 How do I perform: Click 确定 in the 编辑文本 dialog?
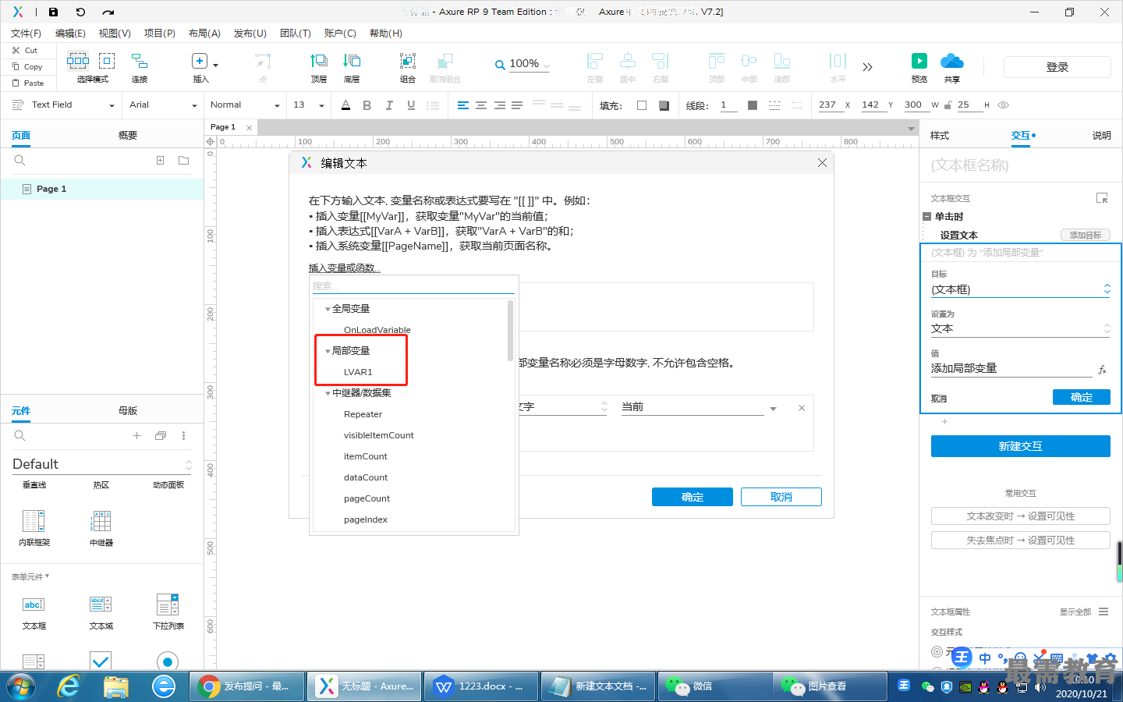(x=693, y=497)
